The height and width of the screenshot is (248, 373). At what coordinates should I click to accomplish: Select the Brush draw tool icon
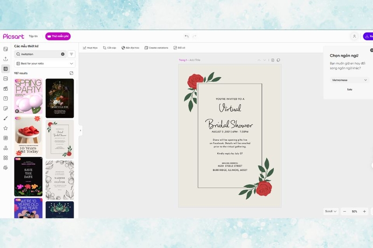(x=6, y=118)
